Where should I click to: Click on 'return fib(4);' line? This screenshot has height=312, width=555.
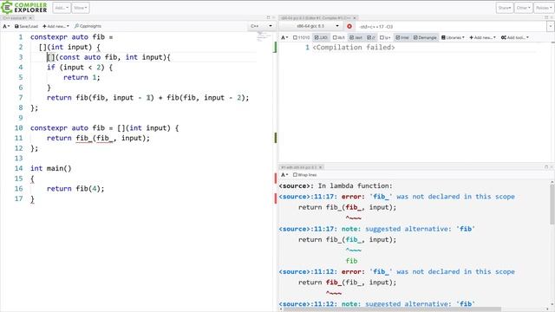pos(75,189)
